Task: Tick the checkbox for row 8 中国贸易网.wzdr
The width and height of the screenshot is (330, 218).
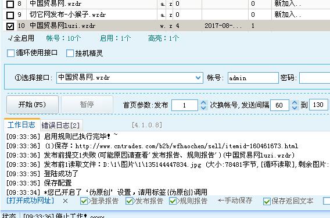Action: point(10,4)
